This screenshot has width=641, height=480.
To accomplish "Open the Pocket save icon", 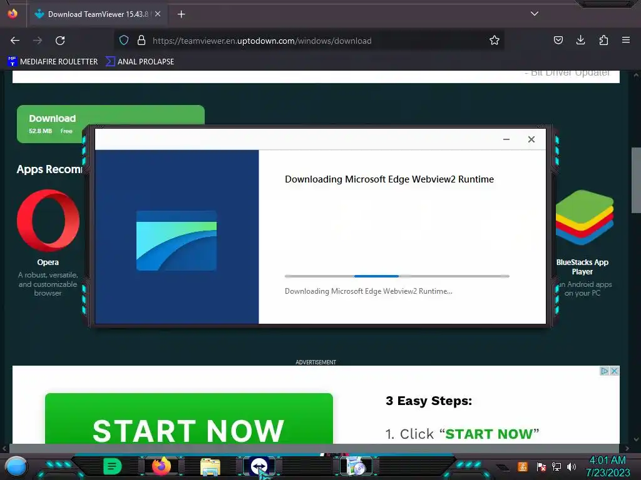I will pyautogui.click(x=558, y=41).
